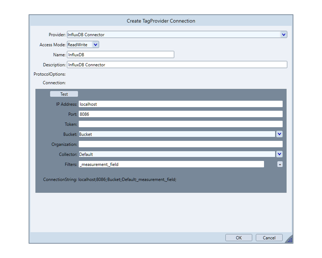Viewport: 322px width, 258px height.
Task: Focus the empty Organization field
Action: pyautogui.click(x=180, y=144)
